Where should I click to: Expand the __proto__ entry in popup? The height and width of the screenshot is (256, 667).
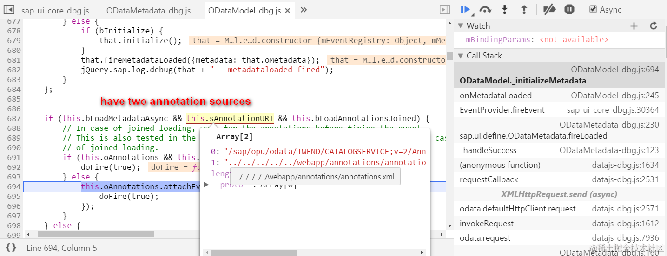pos(206,185)
